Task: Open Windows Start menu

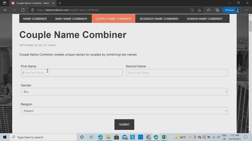Action: pyautogui.click(x=5, y=137)
